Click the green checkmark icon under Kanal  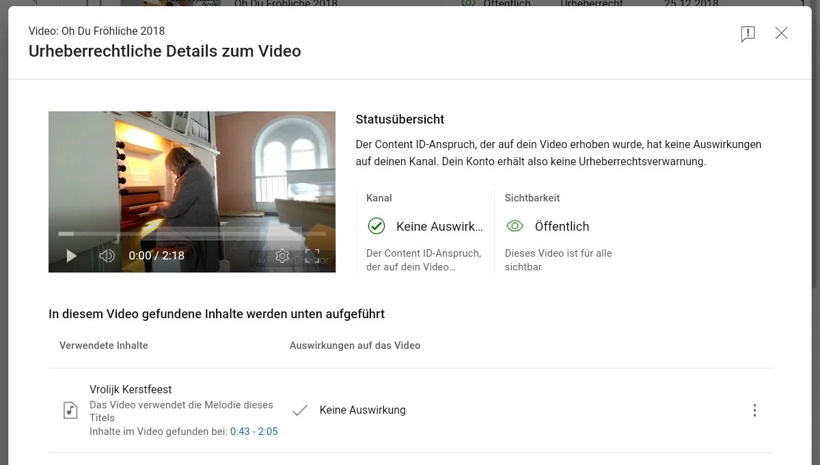[x=377, y=226]
